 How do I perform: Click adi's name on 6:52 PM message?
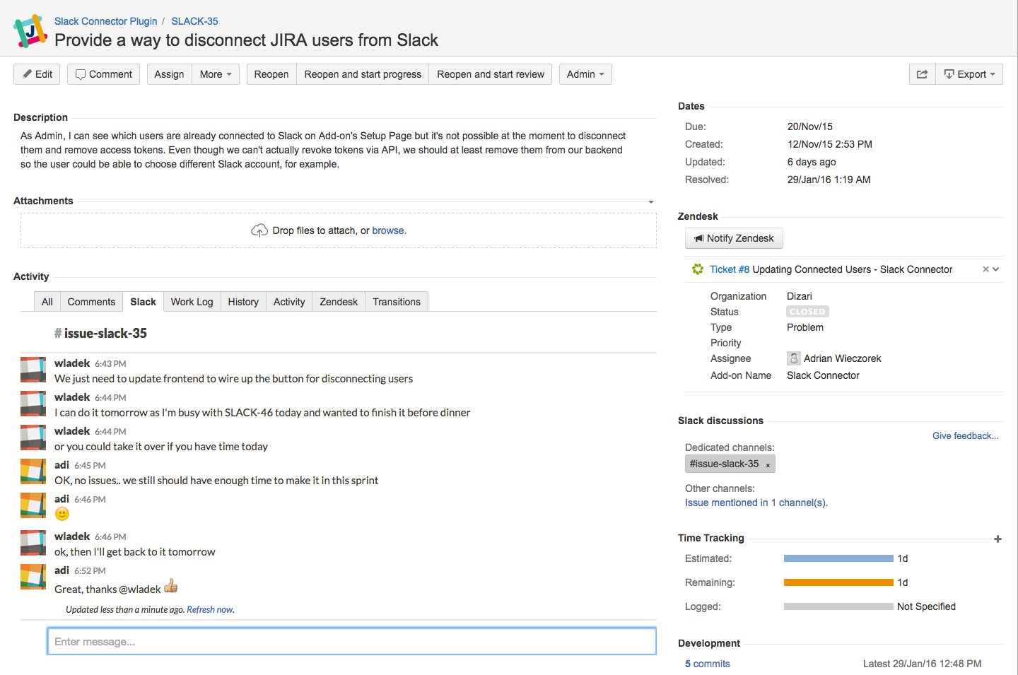pos(62,570)
